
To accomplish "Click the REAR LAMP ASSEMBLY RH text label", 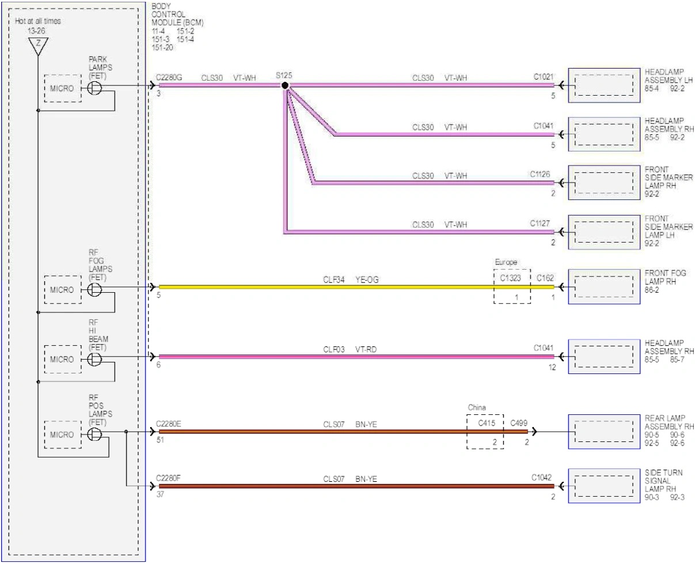I will click(x=669, y=422).
